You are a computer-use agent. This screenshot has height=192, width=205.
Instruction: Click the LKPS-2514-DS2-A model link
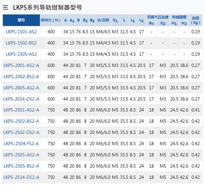[21, 177]
